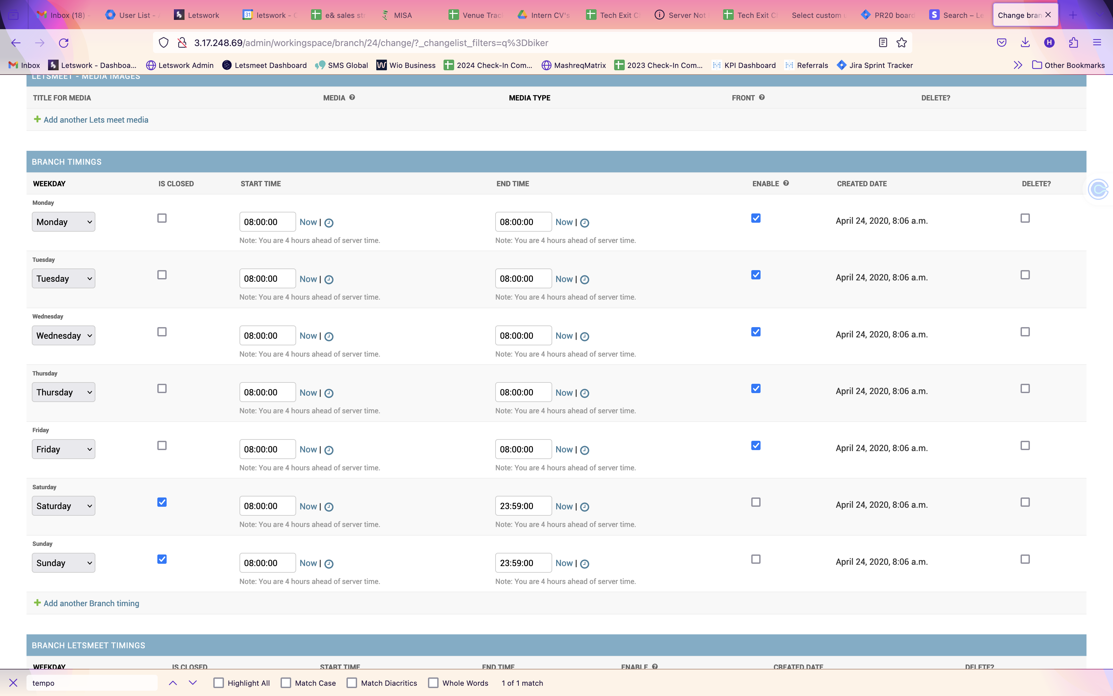Enable Highlight All in find bar
1113x696 pixels.
point(219,683)
